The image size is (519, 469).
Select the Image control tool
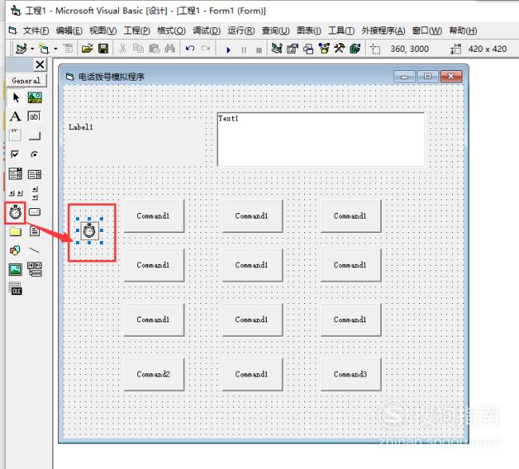pyautogui.click(x=15, y=270)
